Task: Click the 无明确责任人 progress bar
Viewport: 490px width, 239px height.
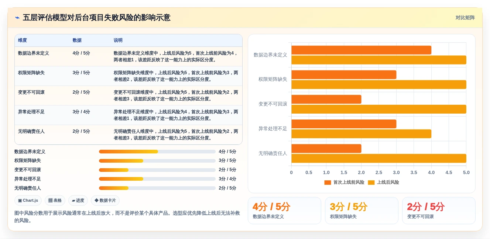Action: (157, 188)
